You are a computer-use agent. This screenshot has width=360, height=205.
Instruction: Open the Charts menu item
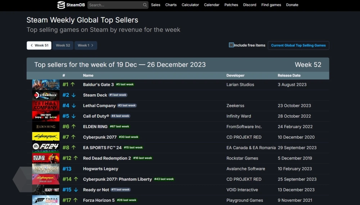click(171, 5)
